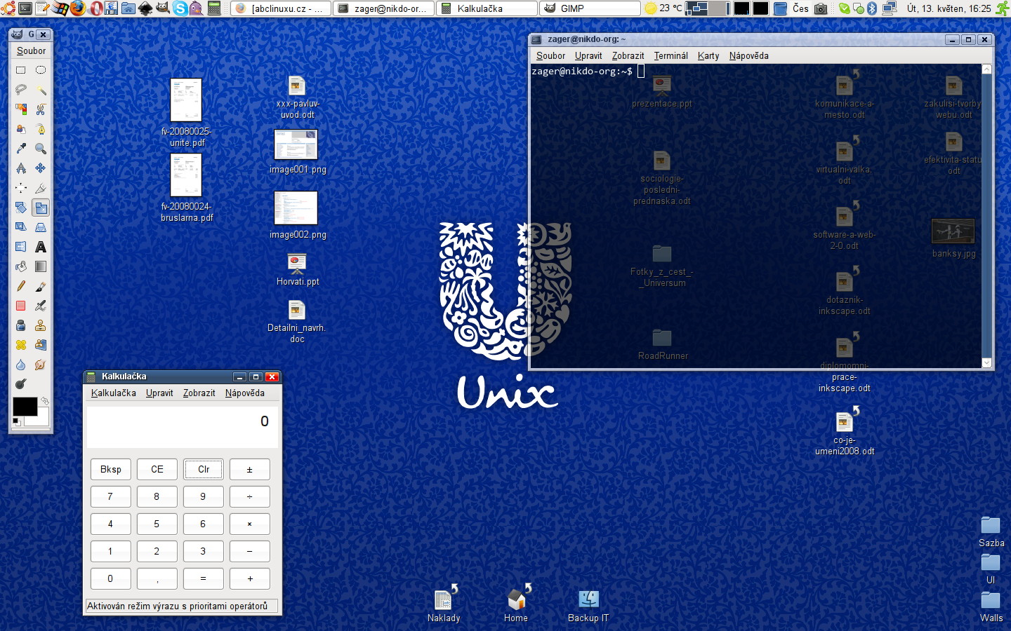Pick the Dodge/Burn tool

pos(21,384)
